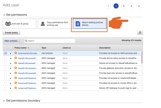Click the Create policy button
The width and height of the screenshot is (161, 108).
tap(11, 33)
